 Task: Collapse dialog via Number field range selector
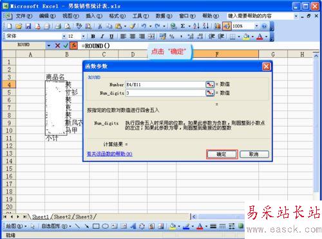click(x=210, y=84)
